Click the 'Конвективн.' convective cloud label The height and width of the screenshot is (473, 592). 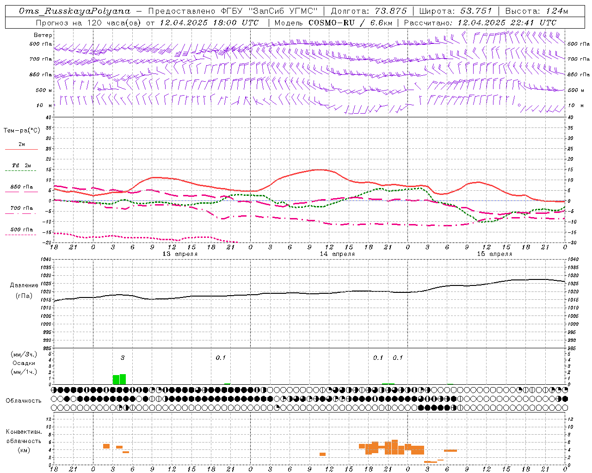point(24,432)
